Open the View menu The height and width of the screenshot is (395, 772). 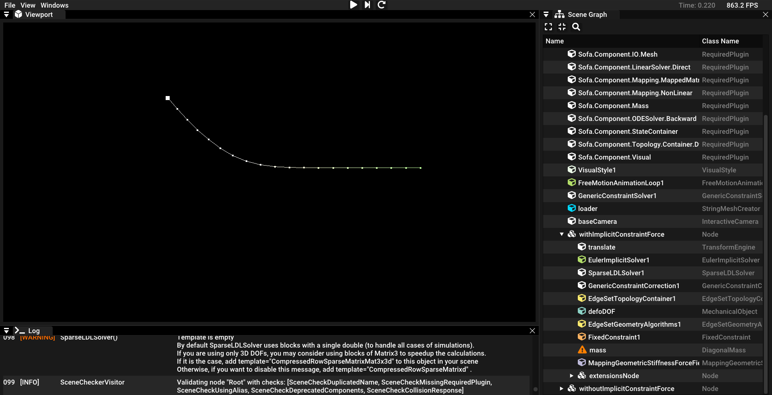coord(28,5)
